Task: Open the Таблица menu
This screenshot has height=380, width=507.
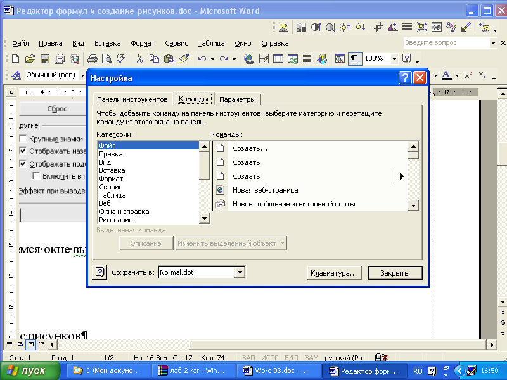Action: (x=211, y=43)
